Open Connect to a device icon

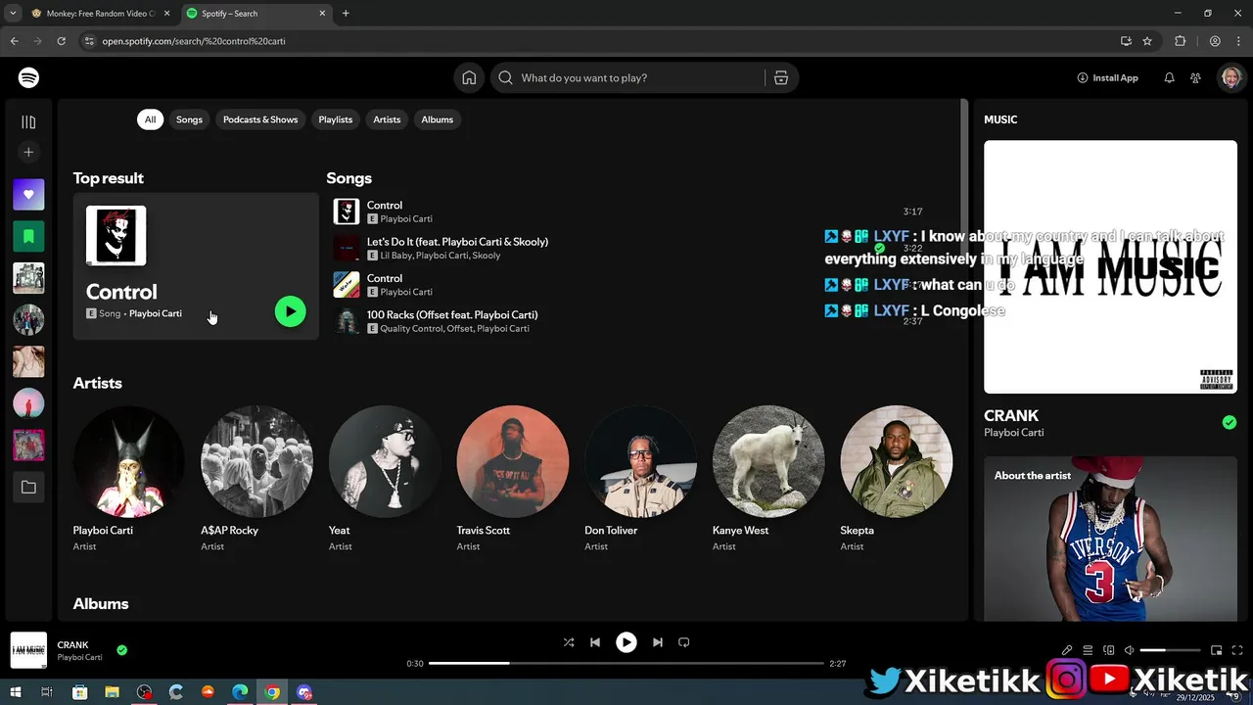[1108, 650]
